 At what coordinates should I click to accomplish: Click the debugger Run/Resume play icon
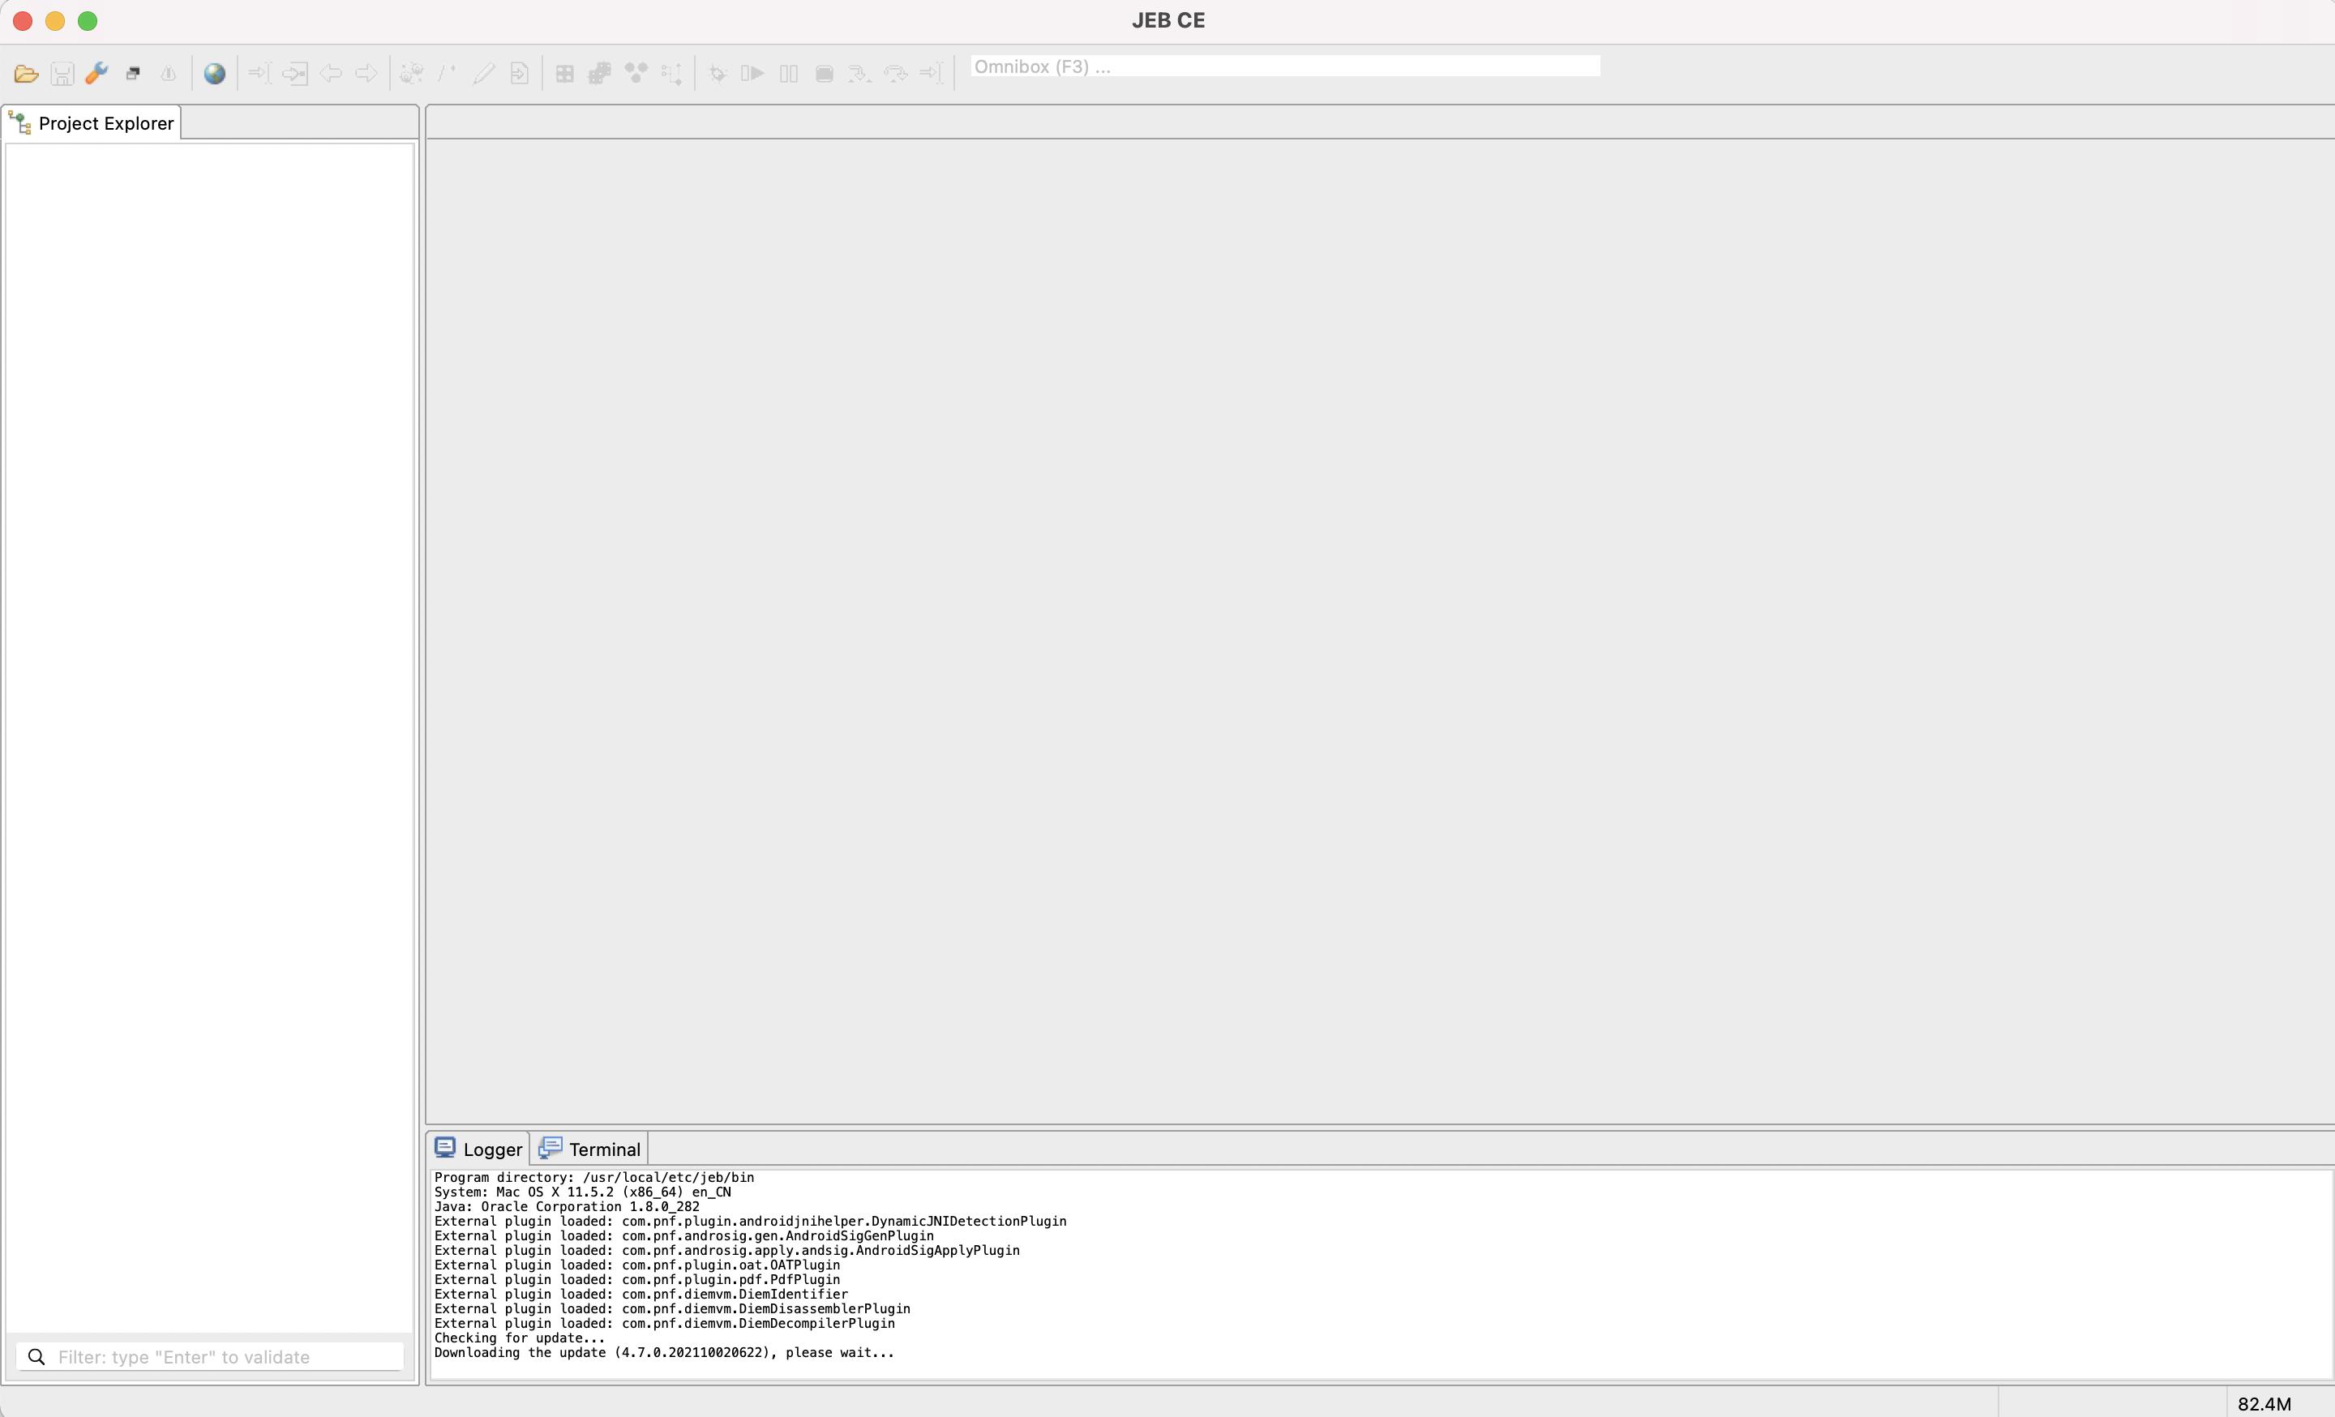[x=752, y=73]
